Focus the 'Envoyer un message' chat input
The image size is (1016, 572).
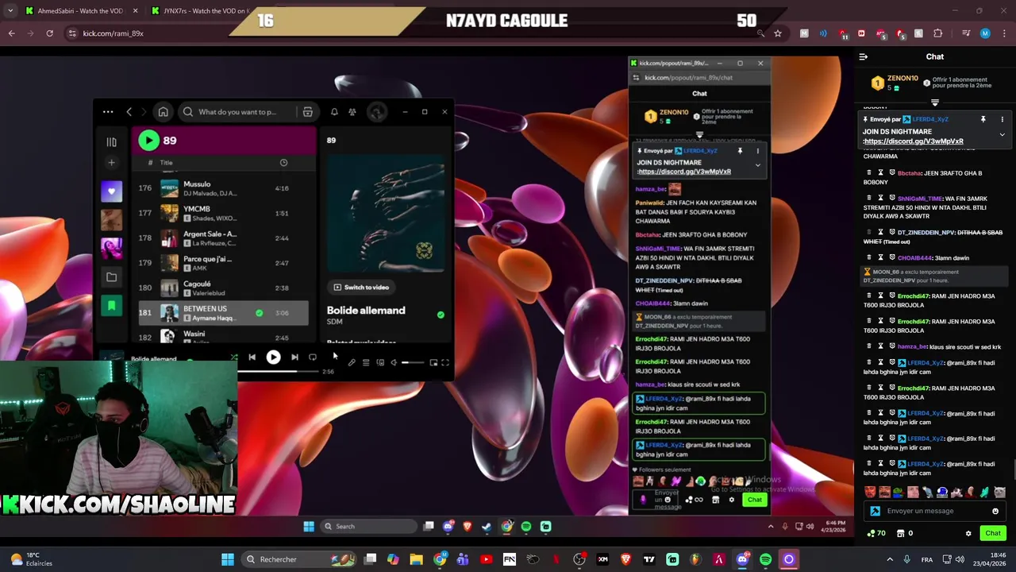pyautogui.click(x=935, y=511)
